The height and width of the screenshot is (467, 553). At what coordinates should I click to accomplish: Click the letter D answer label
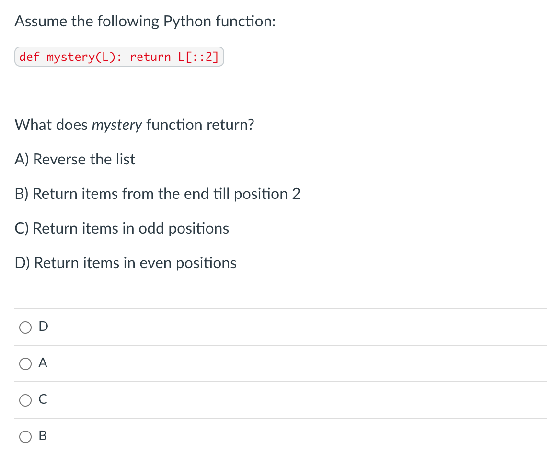tap(44, 326)
